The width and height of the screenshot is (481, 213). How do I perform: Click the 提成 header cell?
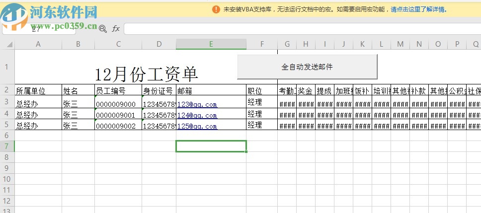pos(325,90)
